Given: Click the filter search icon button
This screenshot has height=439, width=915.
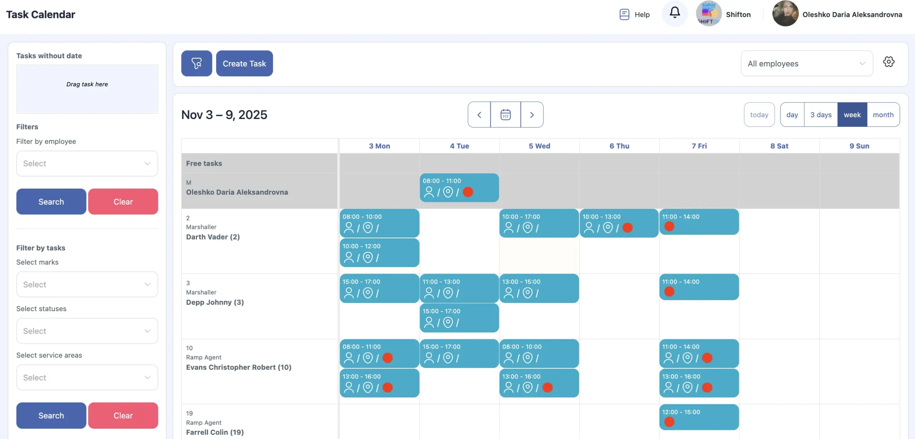Looking at the screenshot, I should (196, 63).
